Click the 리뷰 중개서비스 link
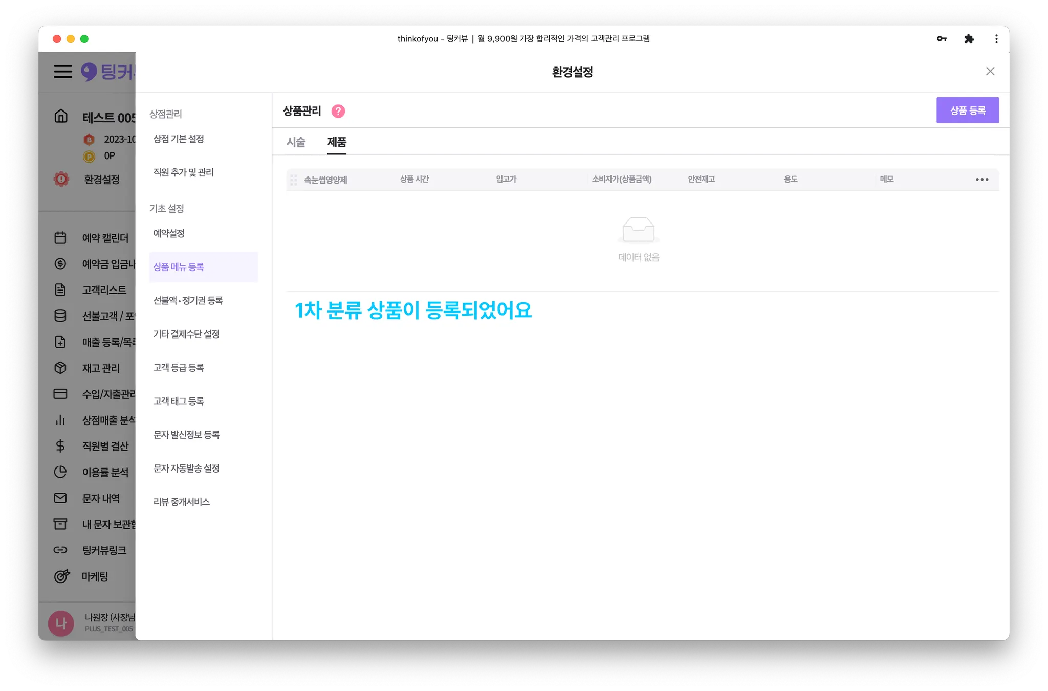The width and height of the screenshot is (1048, 691). pyautogui.click(x=182, y=502)
